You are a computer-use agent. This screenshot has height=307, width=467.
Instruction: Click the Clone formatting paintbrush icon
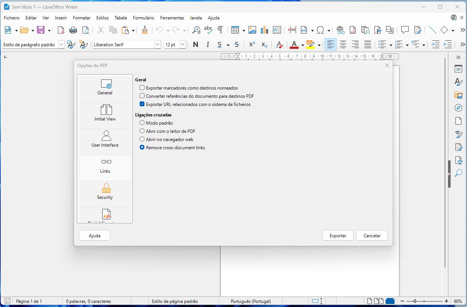[x=145, y=30]
